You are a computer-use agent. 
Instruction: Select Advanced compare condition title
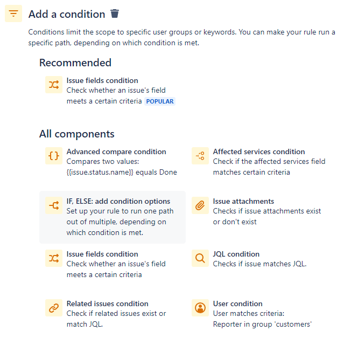click(x=116, y=152)
